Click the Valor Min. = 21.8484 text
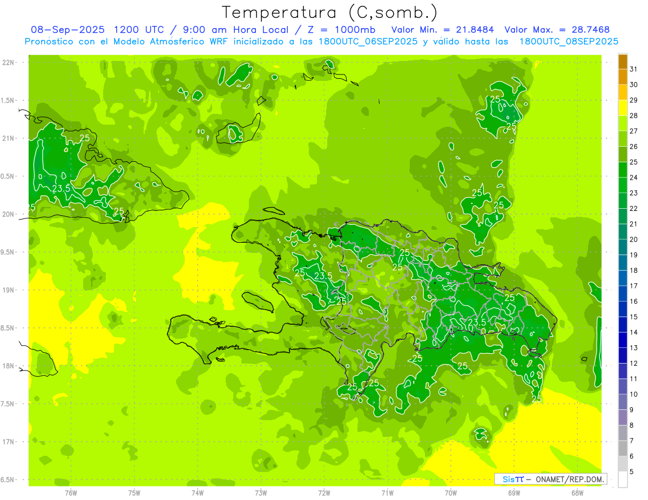The image size is (648, 500). pos(442,30)
